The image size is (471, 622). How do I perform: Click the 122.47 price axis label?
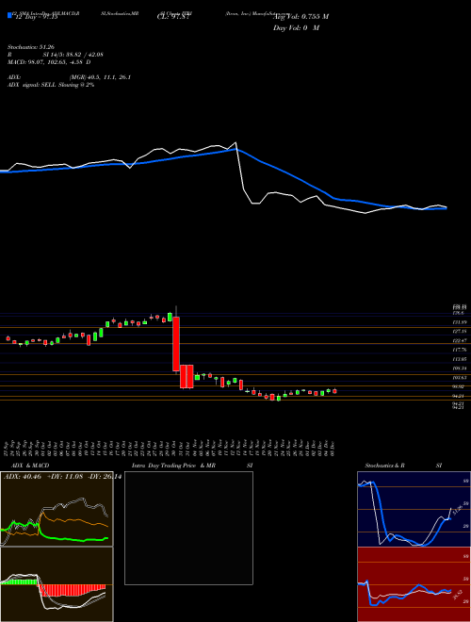coord(460,341)
